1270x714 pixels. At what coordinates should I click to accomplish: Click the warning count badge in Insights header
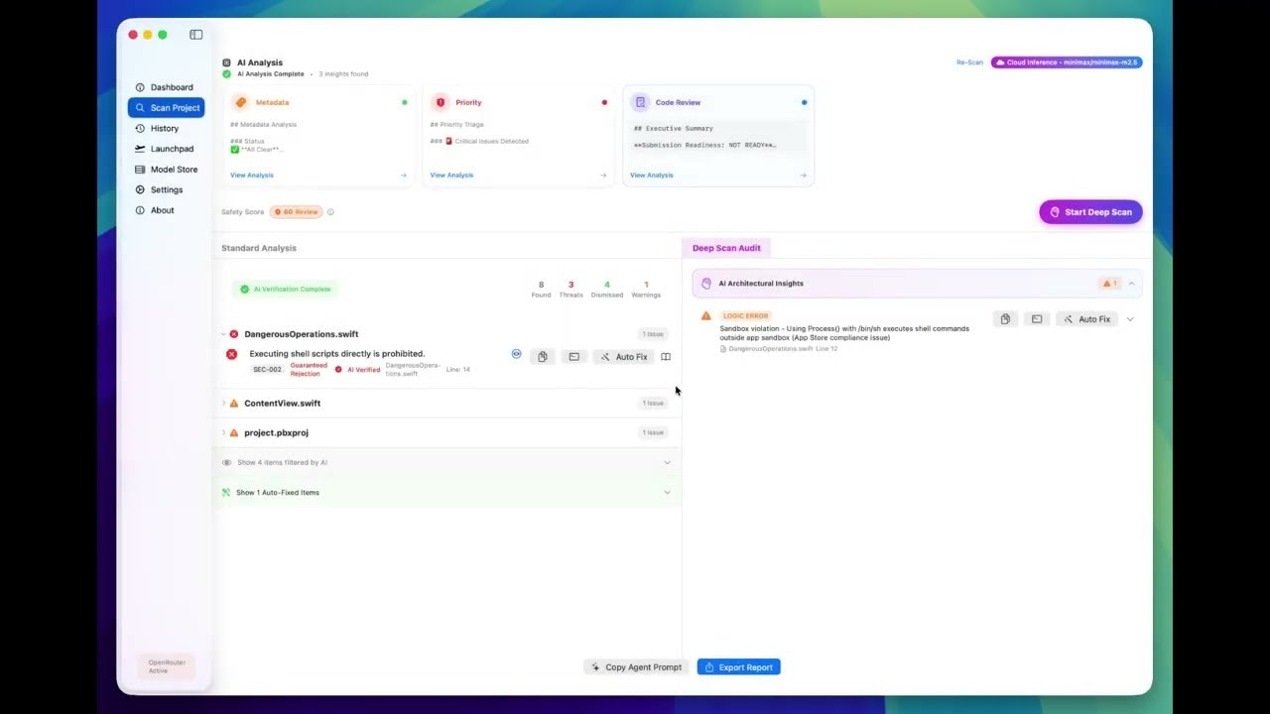pos(1109,284)
